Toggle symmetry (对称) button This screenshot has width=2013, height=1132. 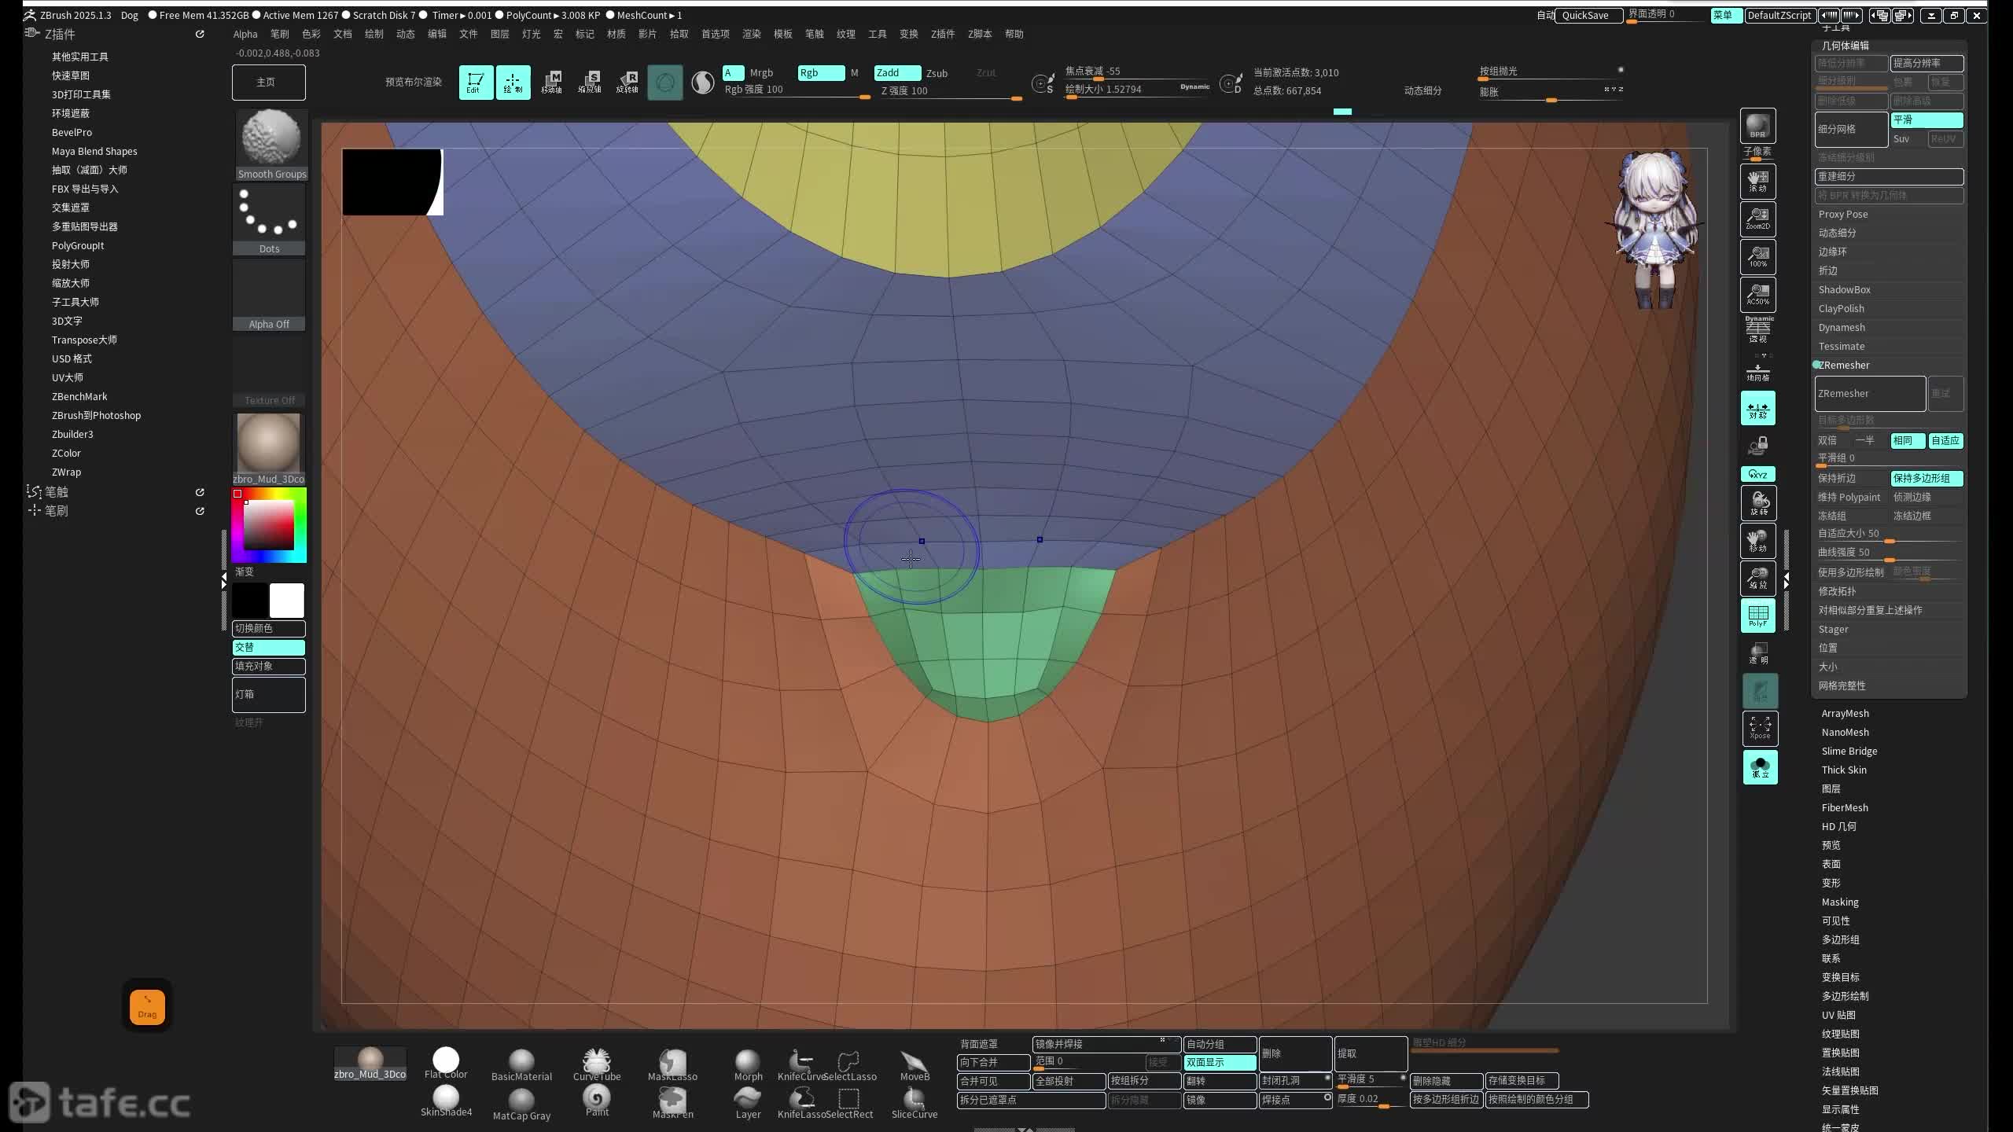pos(1757,408)
